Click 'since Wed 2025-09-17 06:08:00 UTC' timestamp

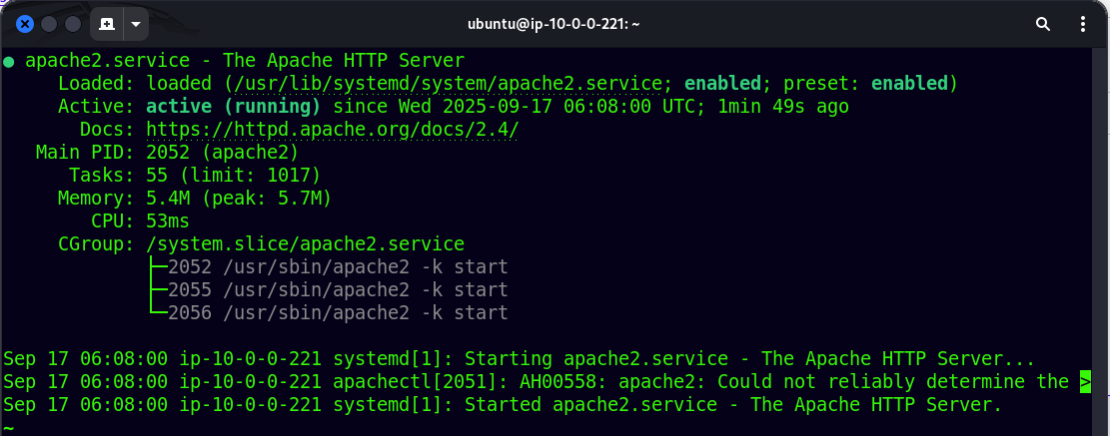[x=517, y=107]
